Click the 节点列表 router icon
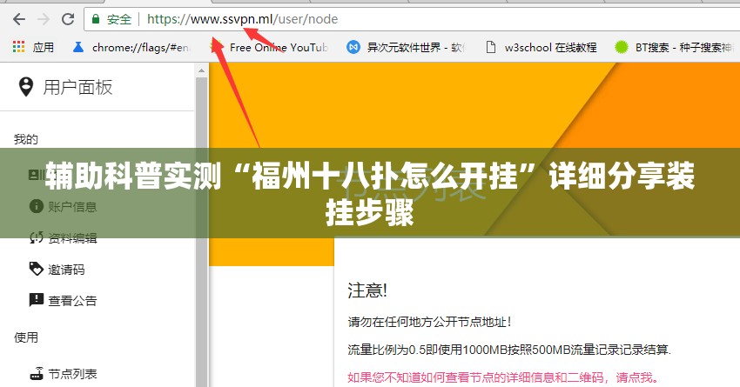Viewport: 740px width, 387px height. 37,374
